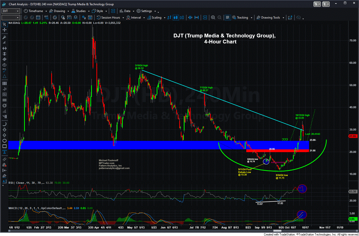Select the three horizontal lines drawing tool

[x=4, y=100]
